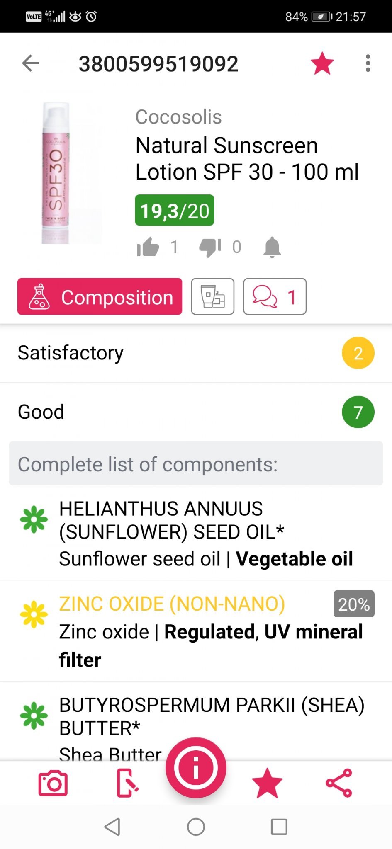
Task: Tap the phone edit icon
Action: (x=127, y=783)
